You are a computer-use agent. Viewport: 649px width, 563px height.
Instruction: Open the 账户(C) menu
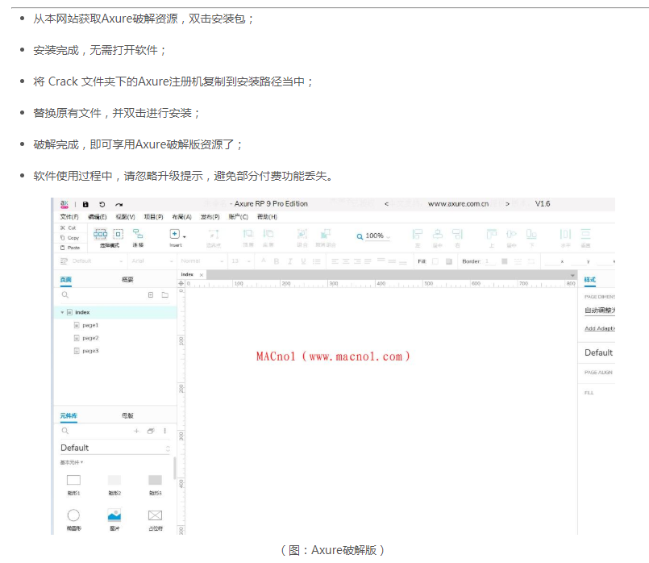pos(238,217)
